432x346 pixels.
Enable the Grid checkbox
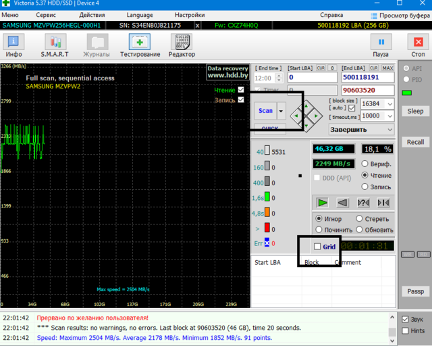[318, 247]
